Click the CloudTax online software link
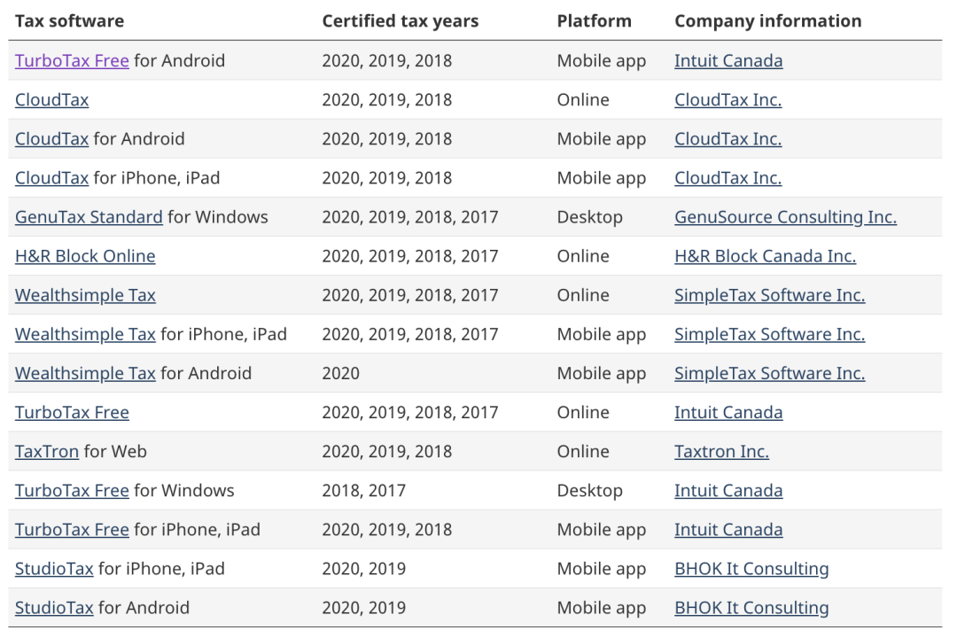957x638 pixels. (51, 100)
